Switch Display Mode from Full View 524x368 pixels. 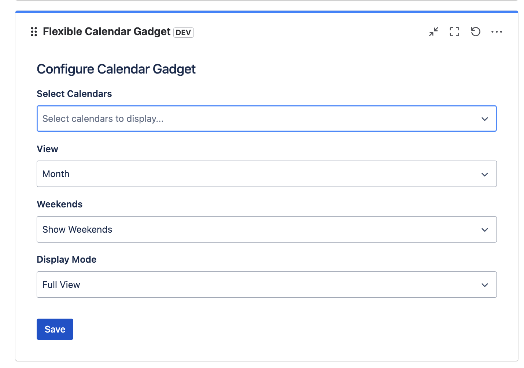267,285
